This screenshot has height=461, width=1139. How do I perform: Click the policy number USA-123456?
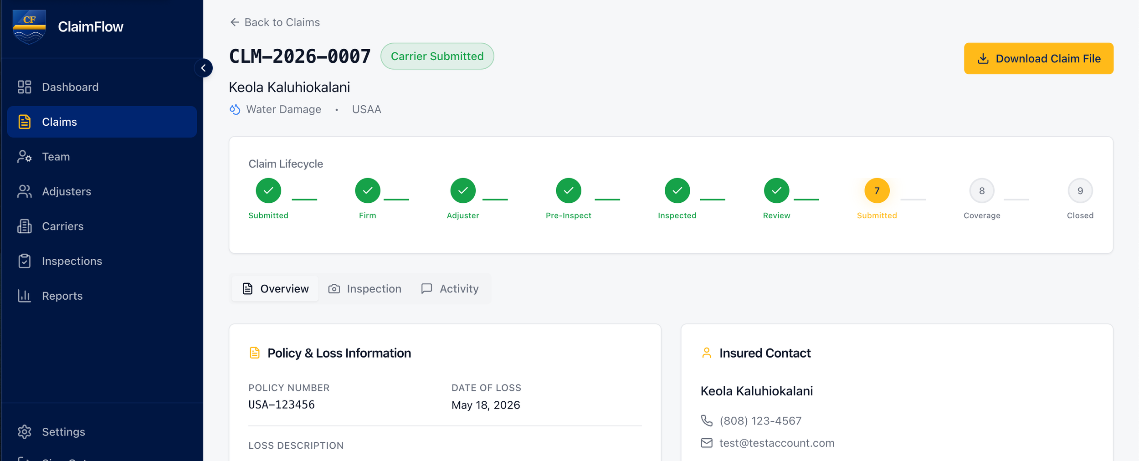coord(282,405)
